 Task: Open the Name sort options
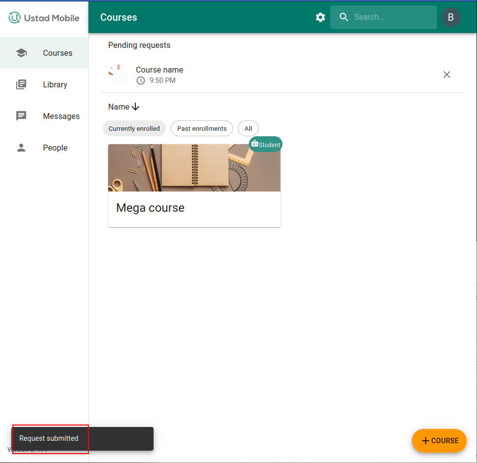(119, 107)
